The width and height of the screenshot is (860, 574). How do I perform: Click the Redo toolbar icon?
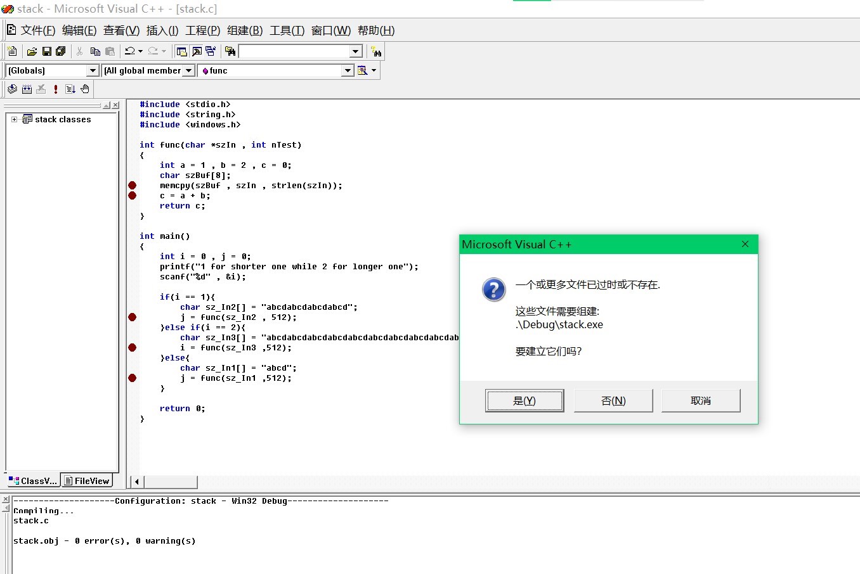(153, 51)
